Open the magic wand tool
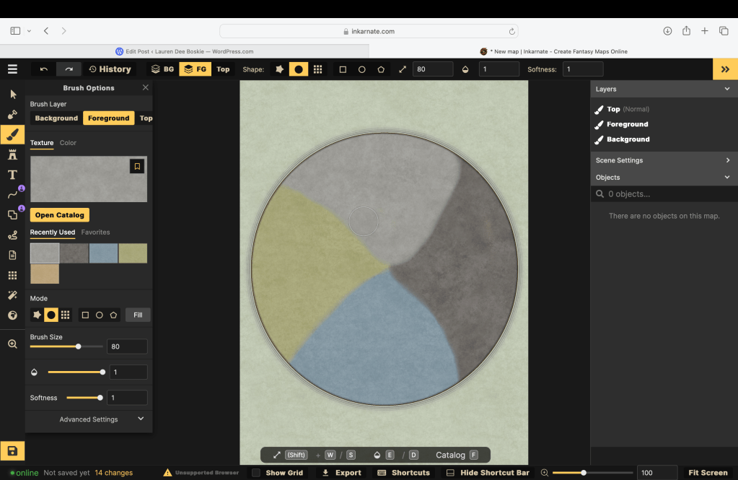Screen dimensions: 738x480 [12, 295]
